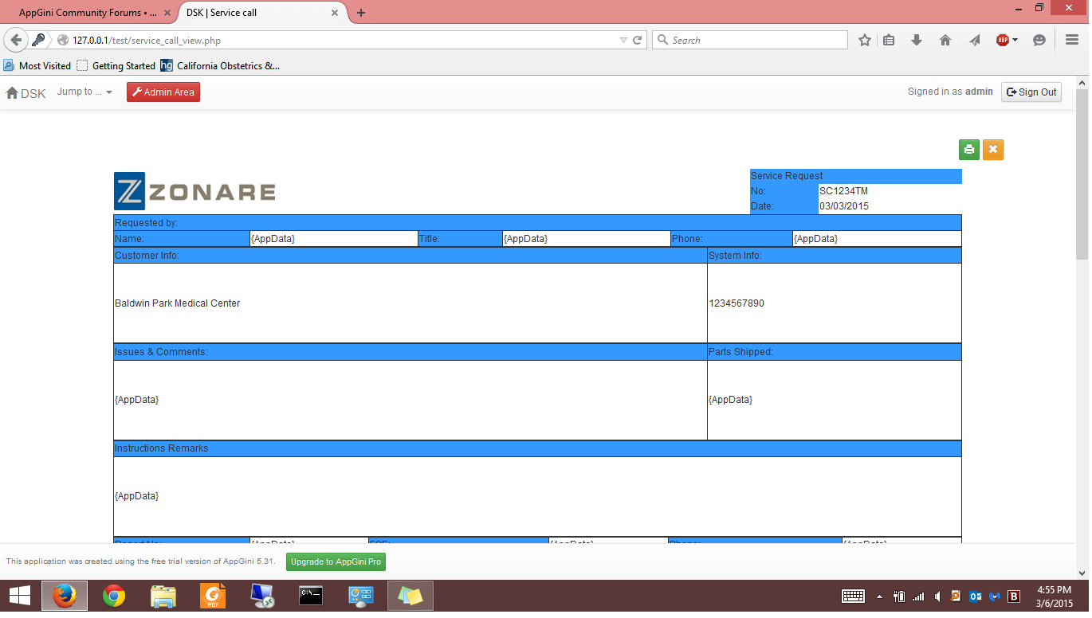Open the Windows Start menu
Image resolution: width=1092 pixels, height=618 pixels.
point(19,596)
